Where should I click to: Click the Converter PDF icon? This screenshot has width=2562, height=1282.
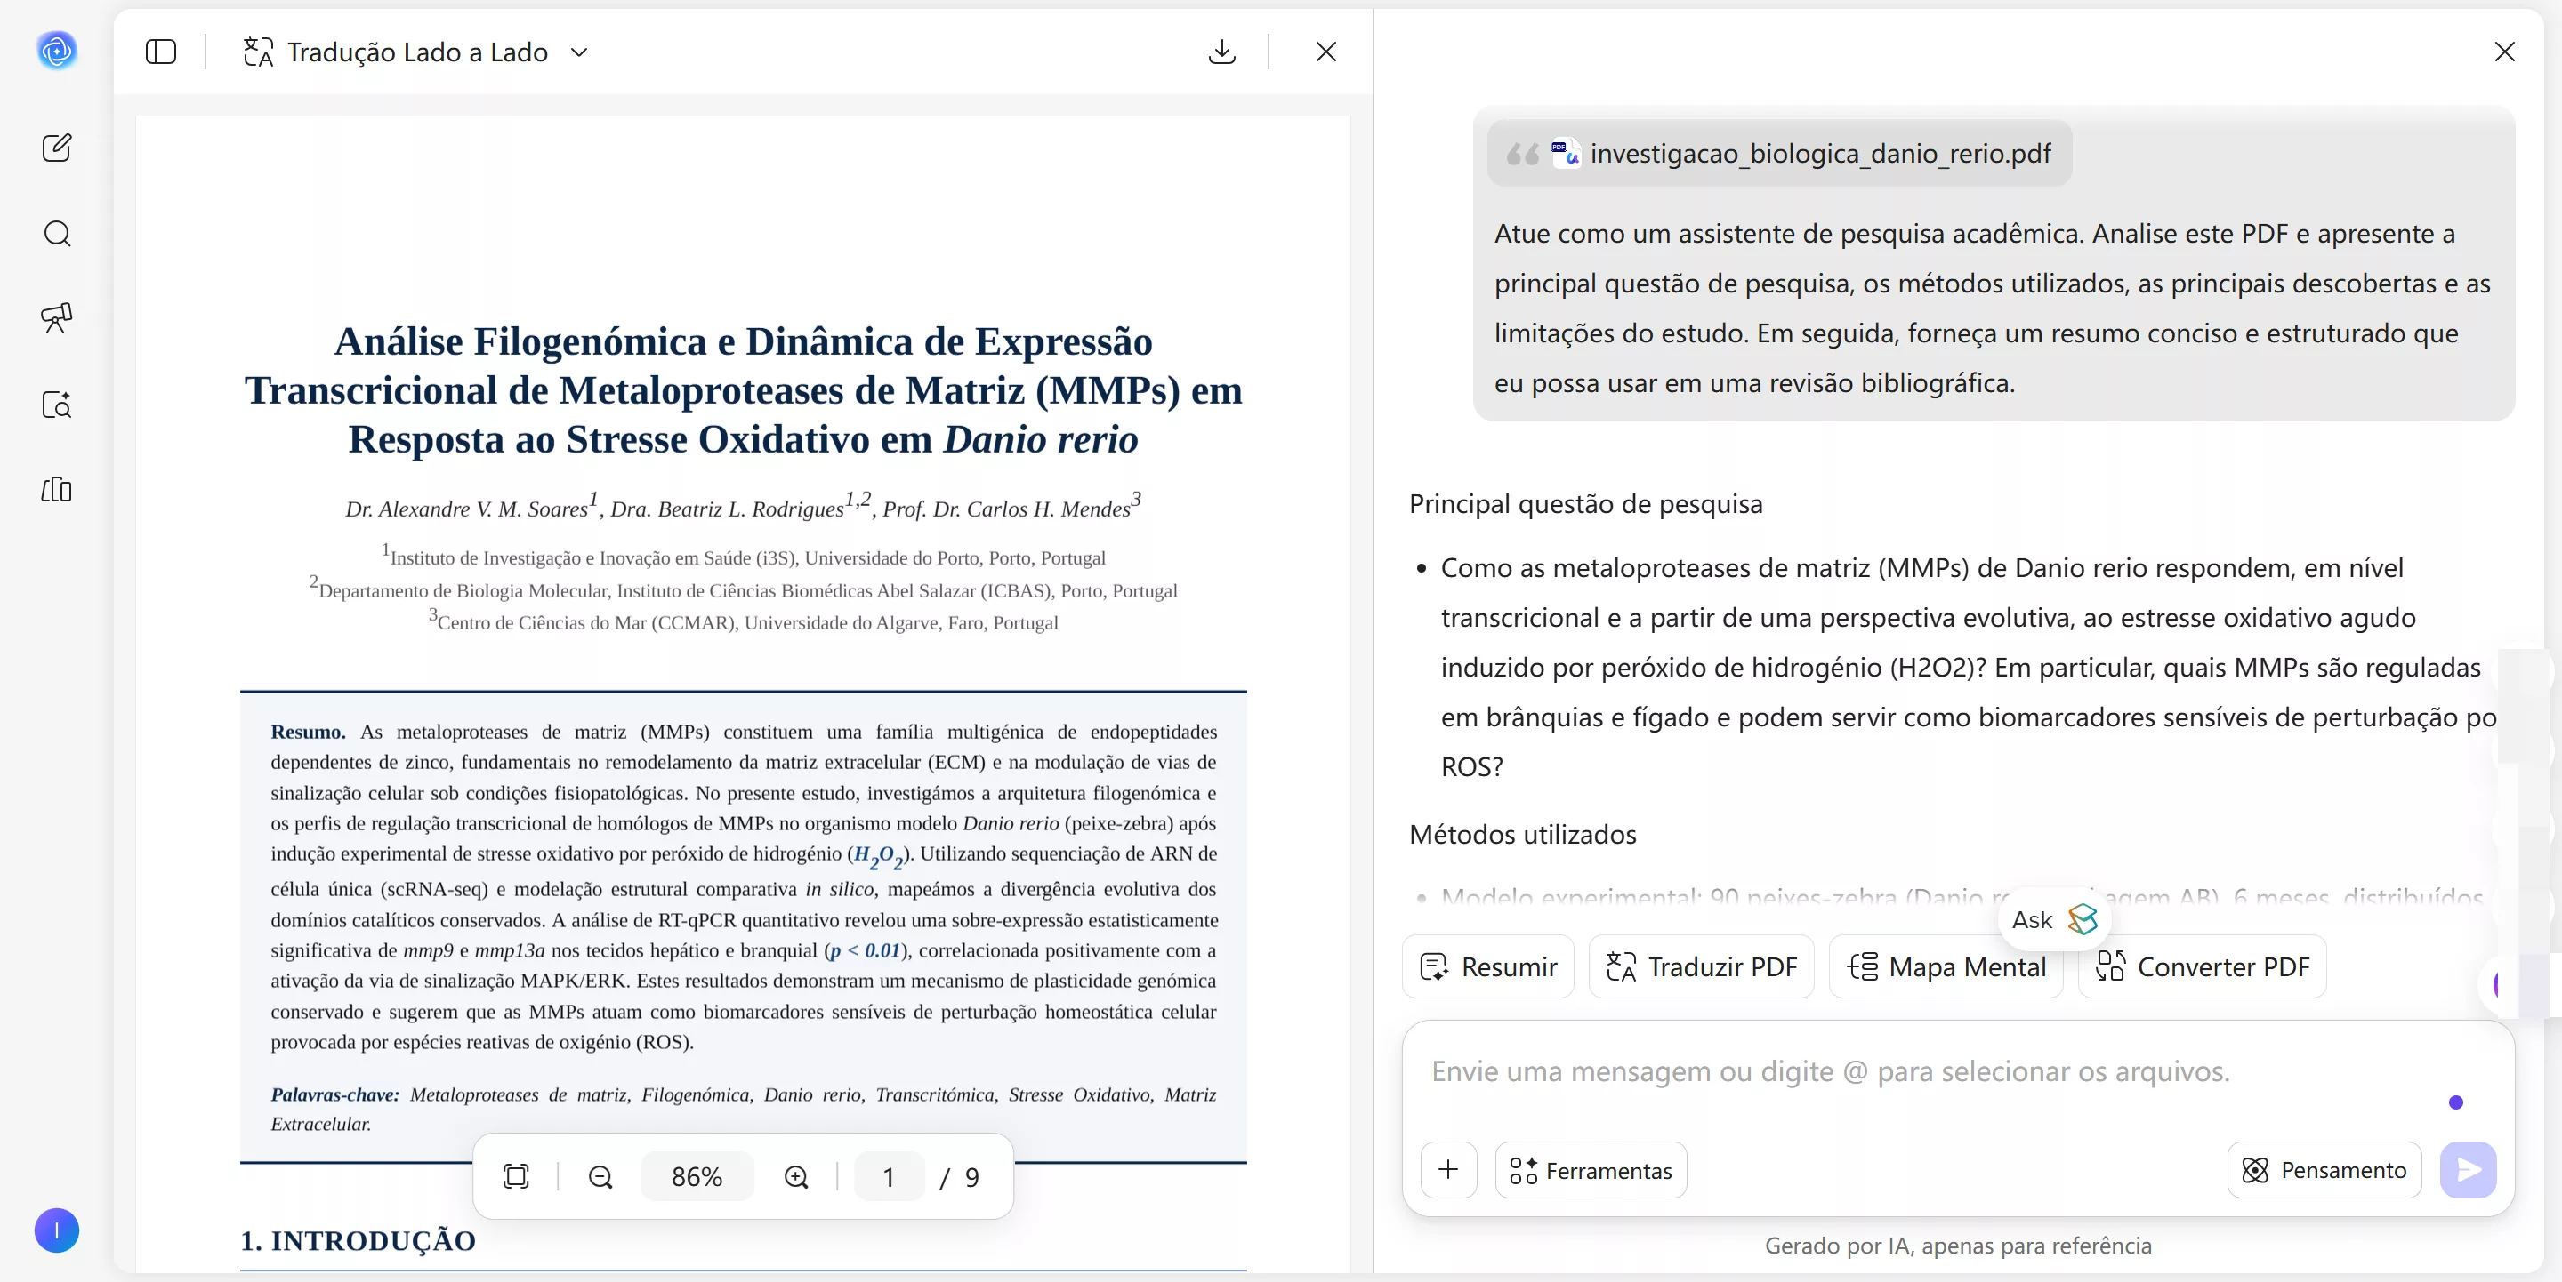(2110, 966)
